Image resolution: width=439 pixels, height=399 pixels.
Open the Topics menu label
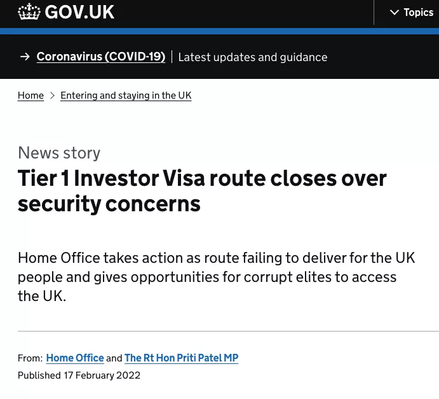tap(418, 13)
